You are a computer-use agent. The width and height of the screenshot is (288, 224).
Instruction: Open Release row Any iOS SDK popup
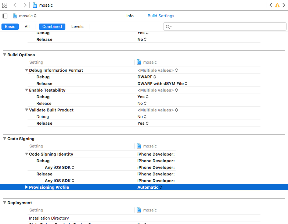point(60,181)
